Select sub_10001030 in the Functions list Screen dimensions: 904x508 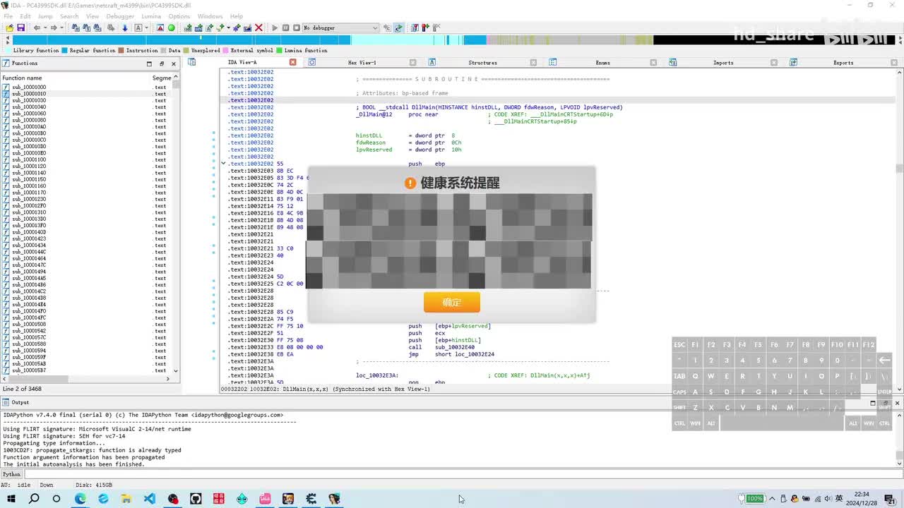(29, 100)
